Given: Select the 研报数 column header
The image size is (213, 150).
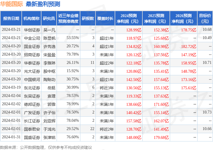Looking at the screenshot, I should [x=88, y=18].
